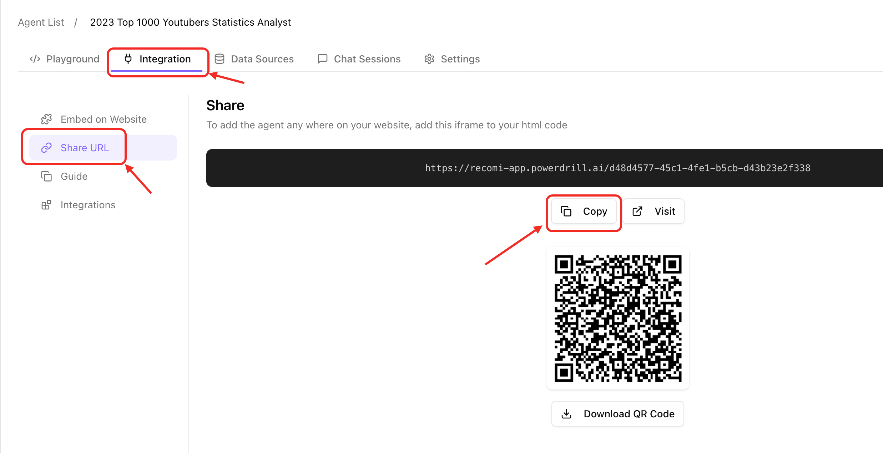
Task: Click the Share URL link chain icon
Action: [46, 148]
